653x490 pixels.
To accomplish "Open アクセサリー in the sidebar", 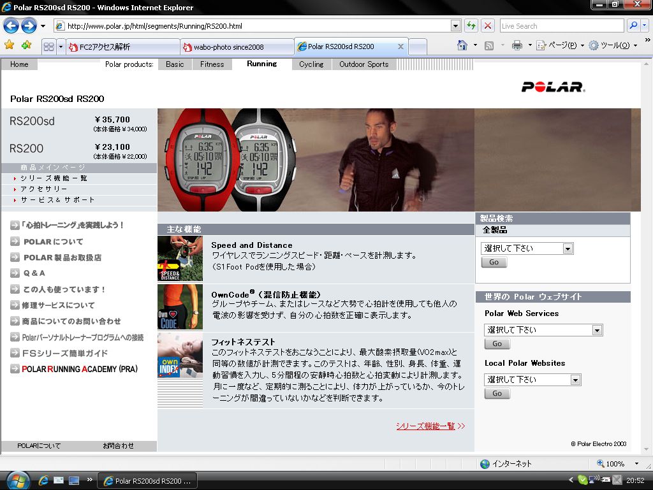I will [44, 189].
